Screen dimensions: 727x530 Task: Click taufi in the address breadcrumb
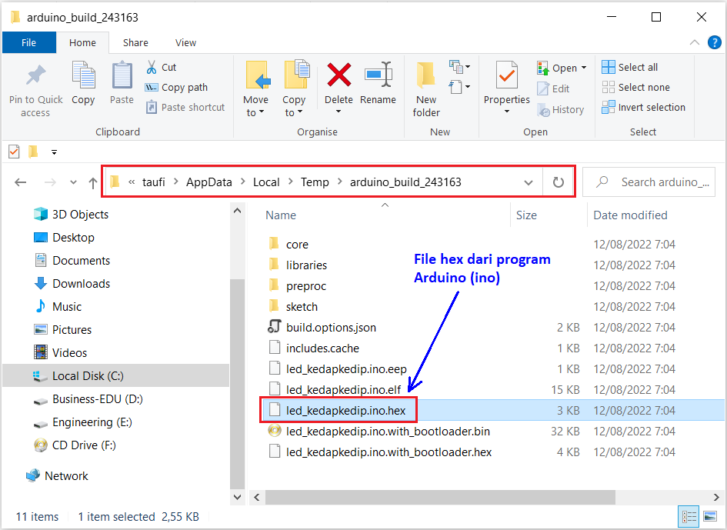click(153, 182)
